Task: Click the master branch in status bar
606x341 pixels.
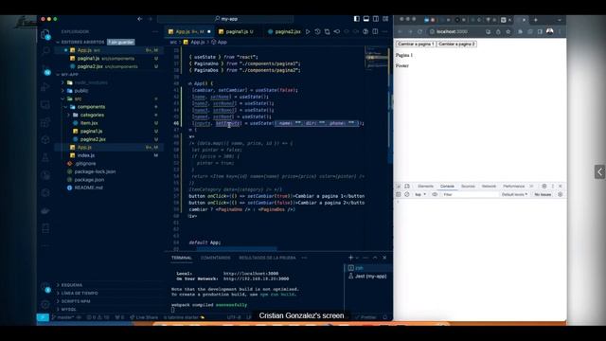Action: pos(62,317)
